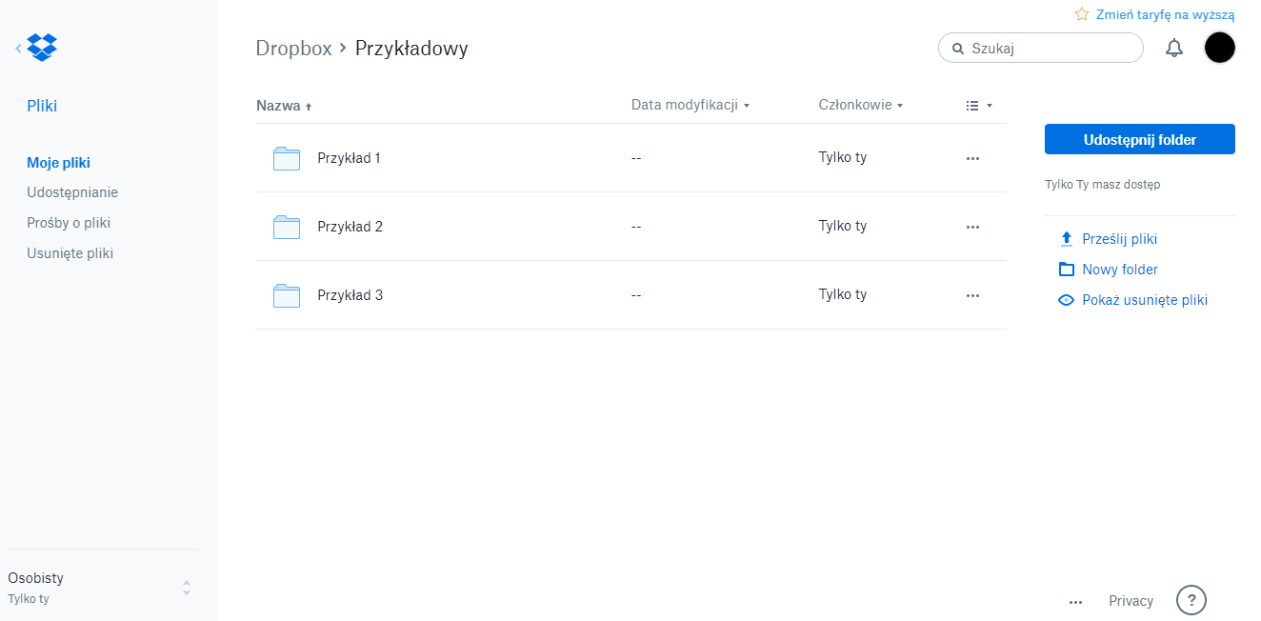Click the Udostępnij folder button
The image size is (1261, 621).
1139,139
